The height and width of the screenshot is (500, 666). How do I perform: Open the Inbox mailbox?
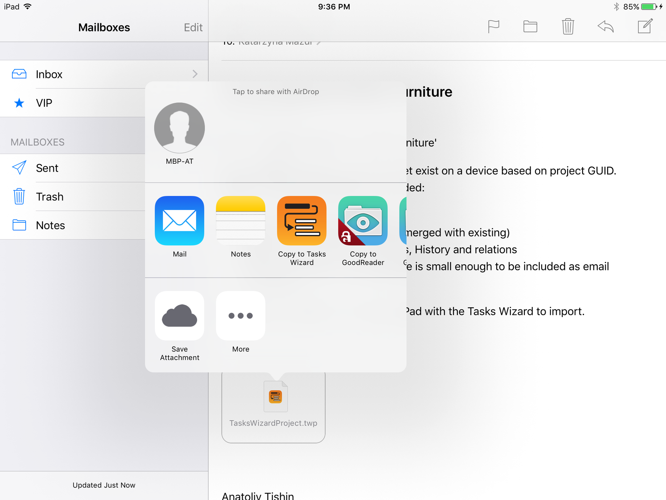point(104,74)
